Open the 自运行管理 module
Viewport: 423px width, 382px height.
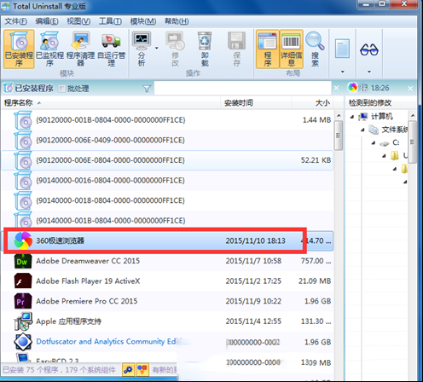111,49
